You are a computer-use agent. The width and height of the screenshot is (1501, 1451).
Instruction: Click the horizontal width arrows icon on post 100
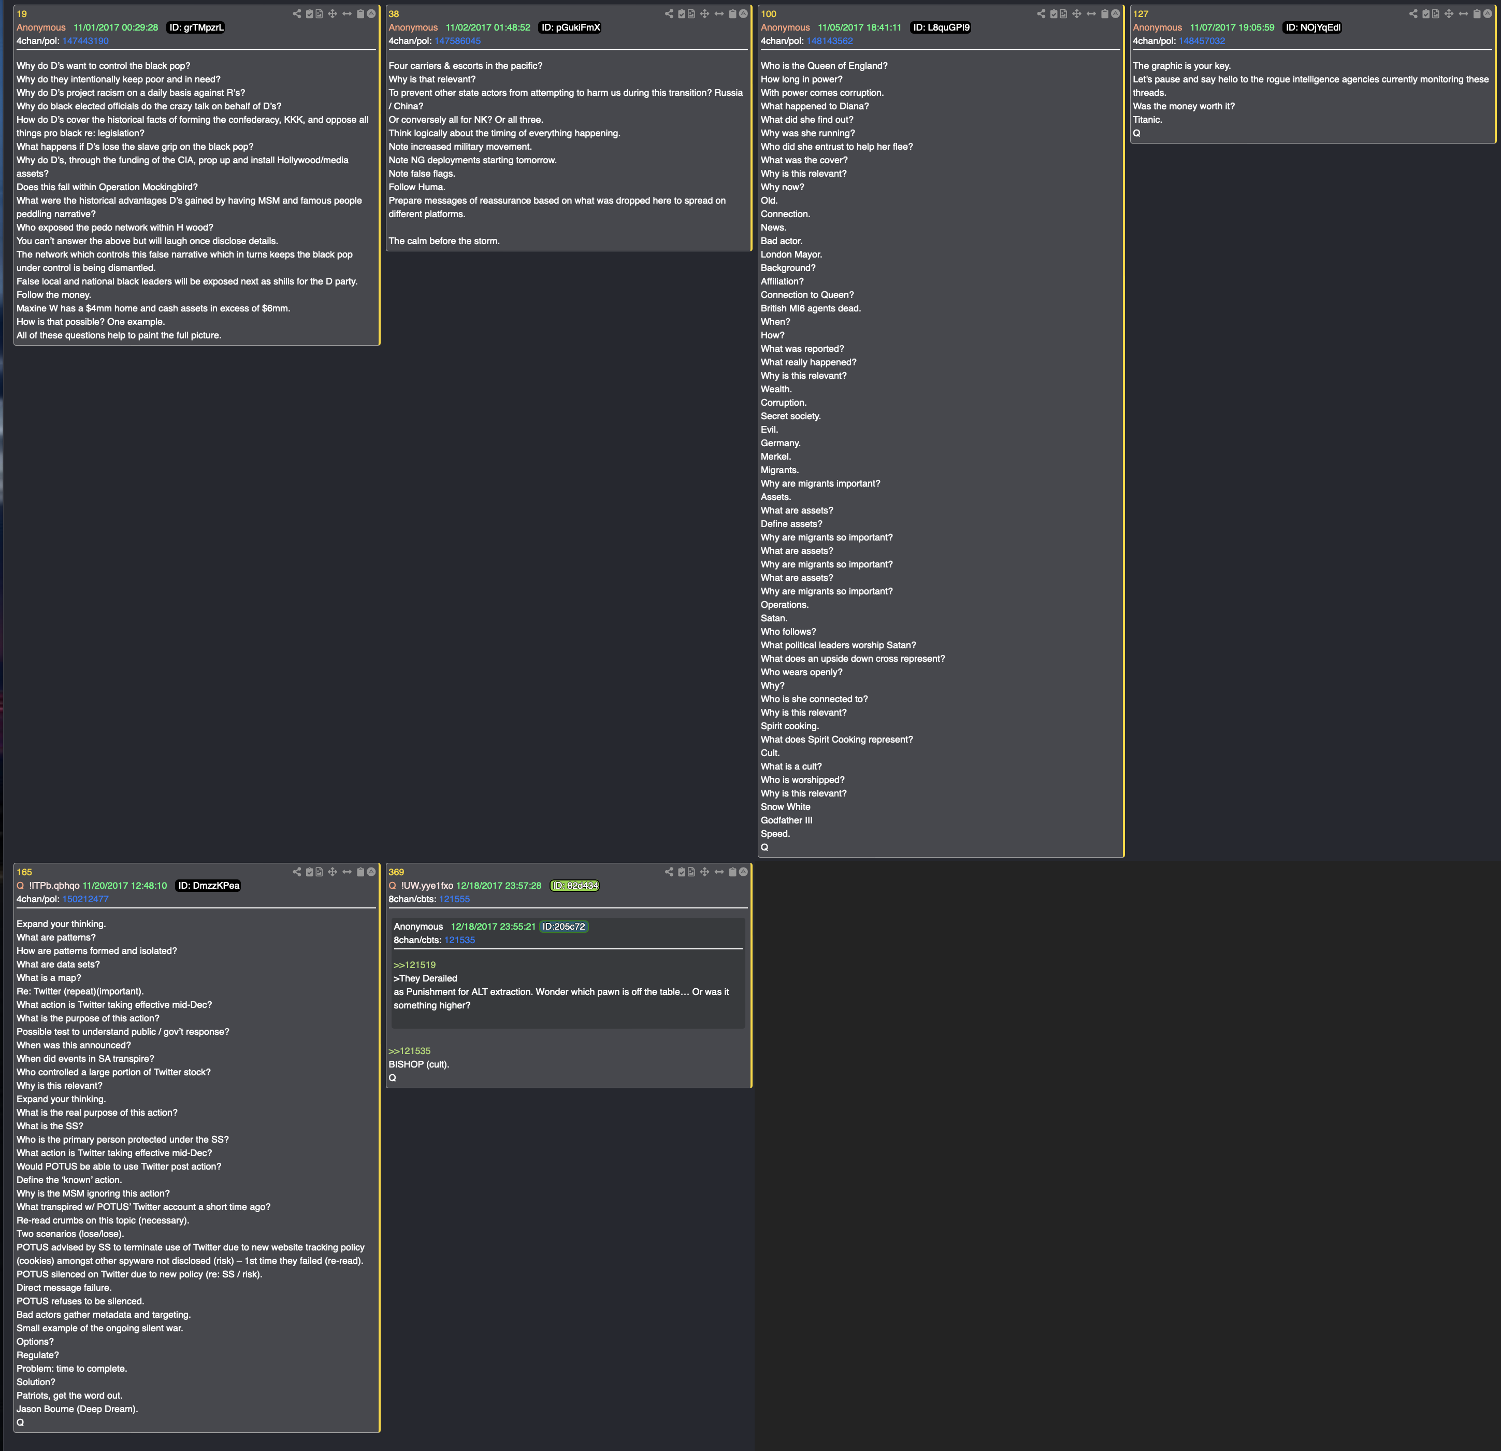(1091, 14)
